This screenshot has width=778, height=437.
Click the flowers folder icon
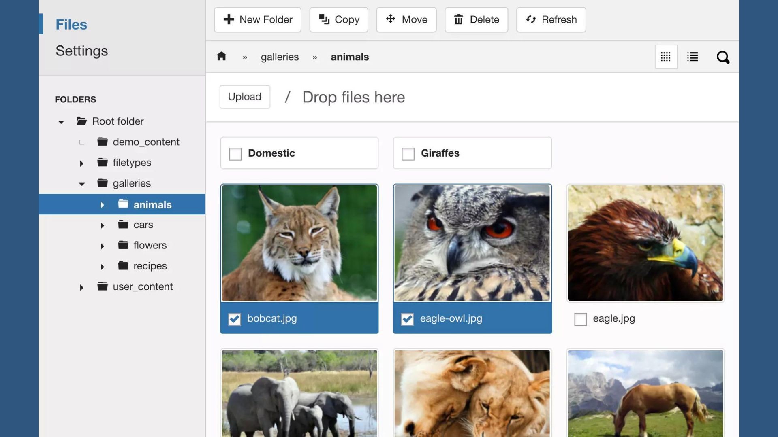pos(123,245)
